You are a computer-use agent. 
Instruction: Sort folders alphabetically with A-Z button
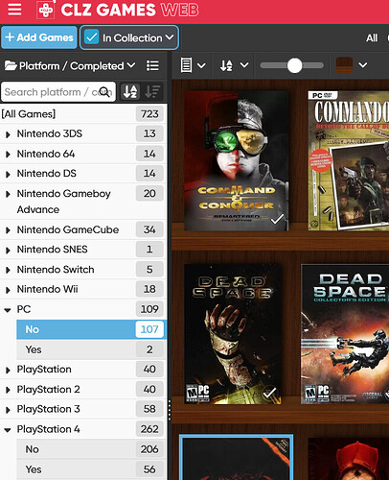130,92
